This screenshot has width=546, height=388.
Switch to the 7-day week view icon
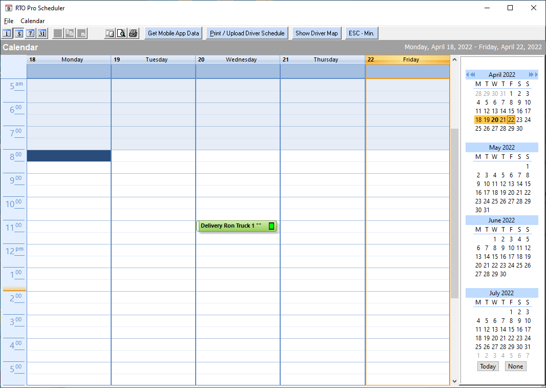[x=30, y=33]
